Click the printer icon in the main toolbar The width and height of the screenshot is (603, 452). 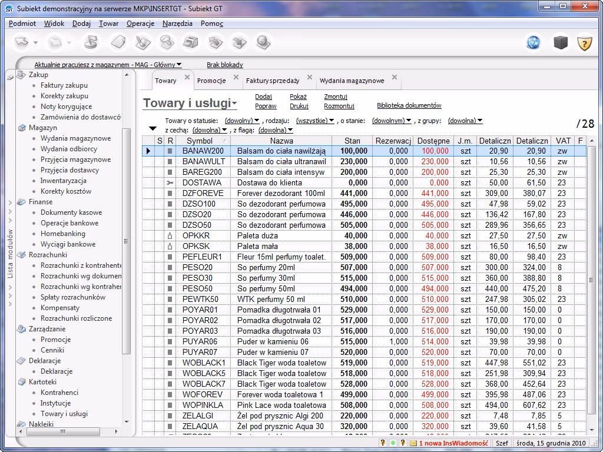pyautogui.click(x=190, y=43)
